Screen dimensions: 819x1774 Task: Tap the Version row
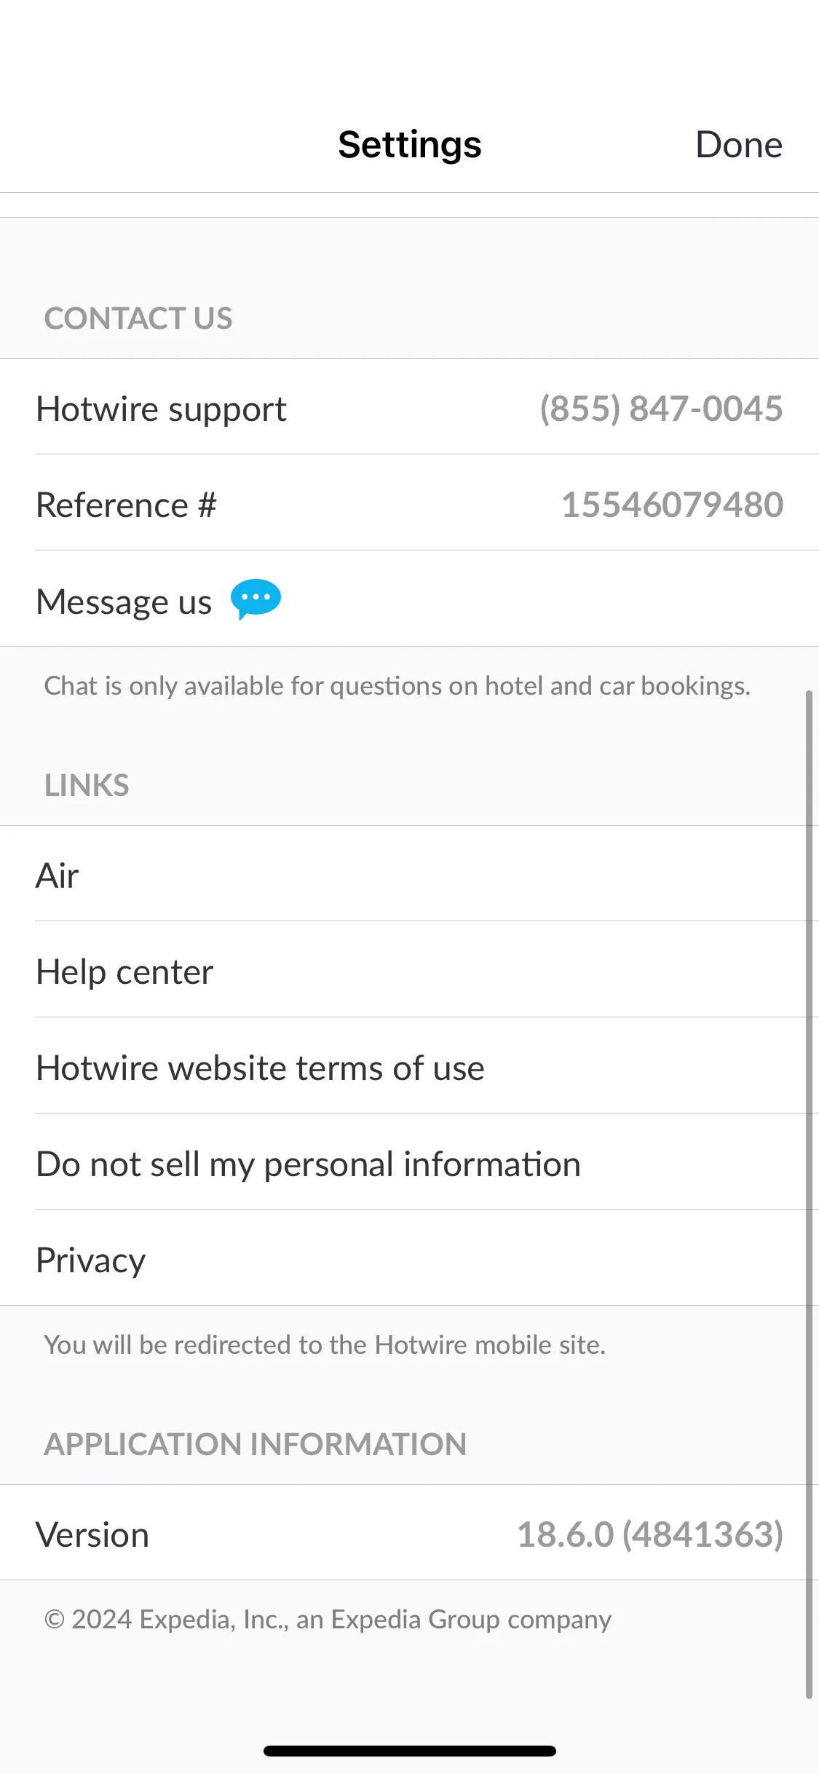coord(409,1533)
